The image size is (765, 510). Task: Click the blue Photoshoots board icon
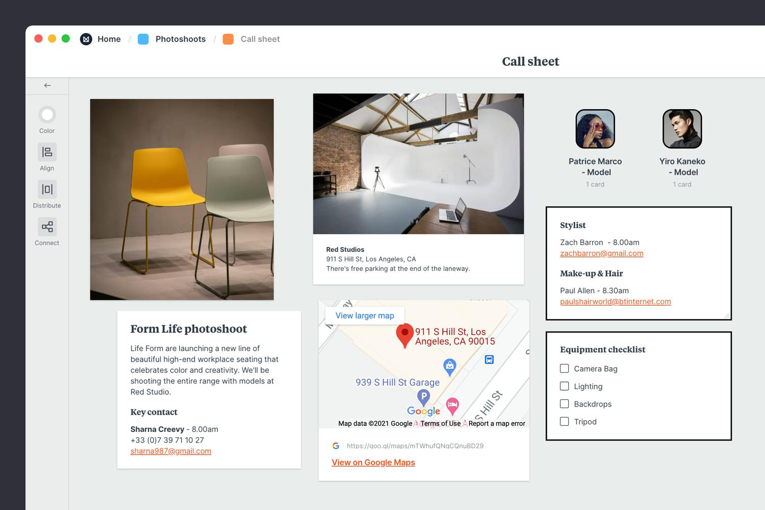[143, 39]
